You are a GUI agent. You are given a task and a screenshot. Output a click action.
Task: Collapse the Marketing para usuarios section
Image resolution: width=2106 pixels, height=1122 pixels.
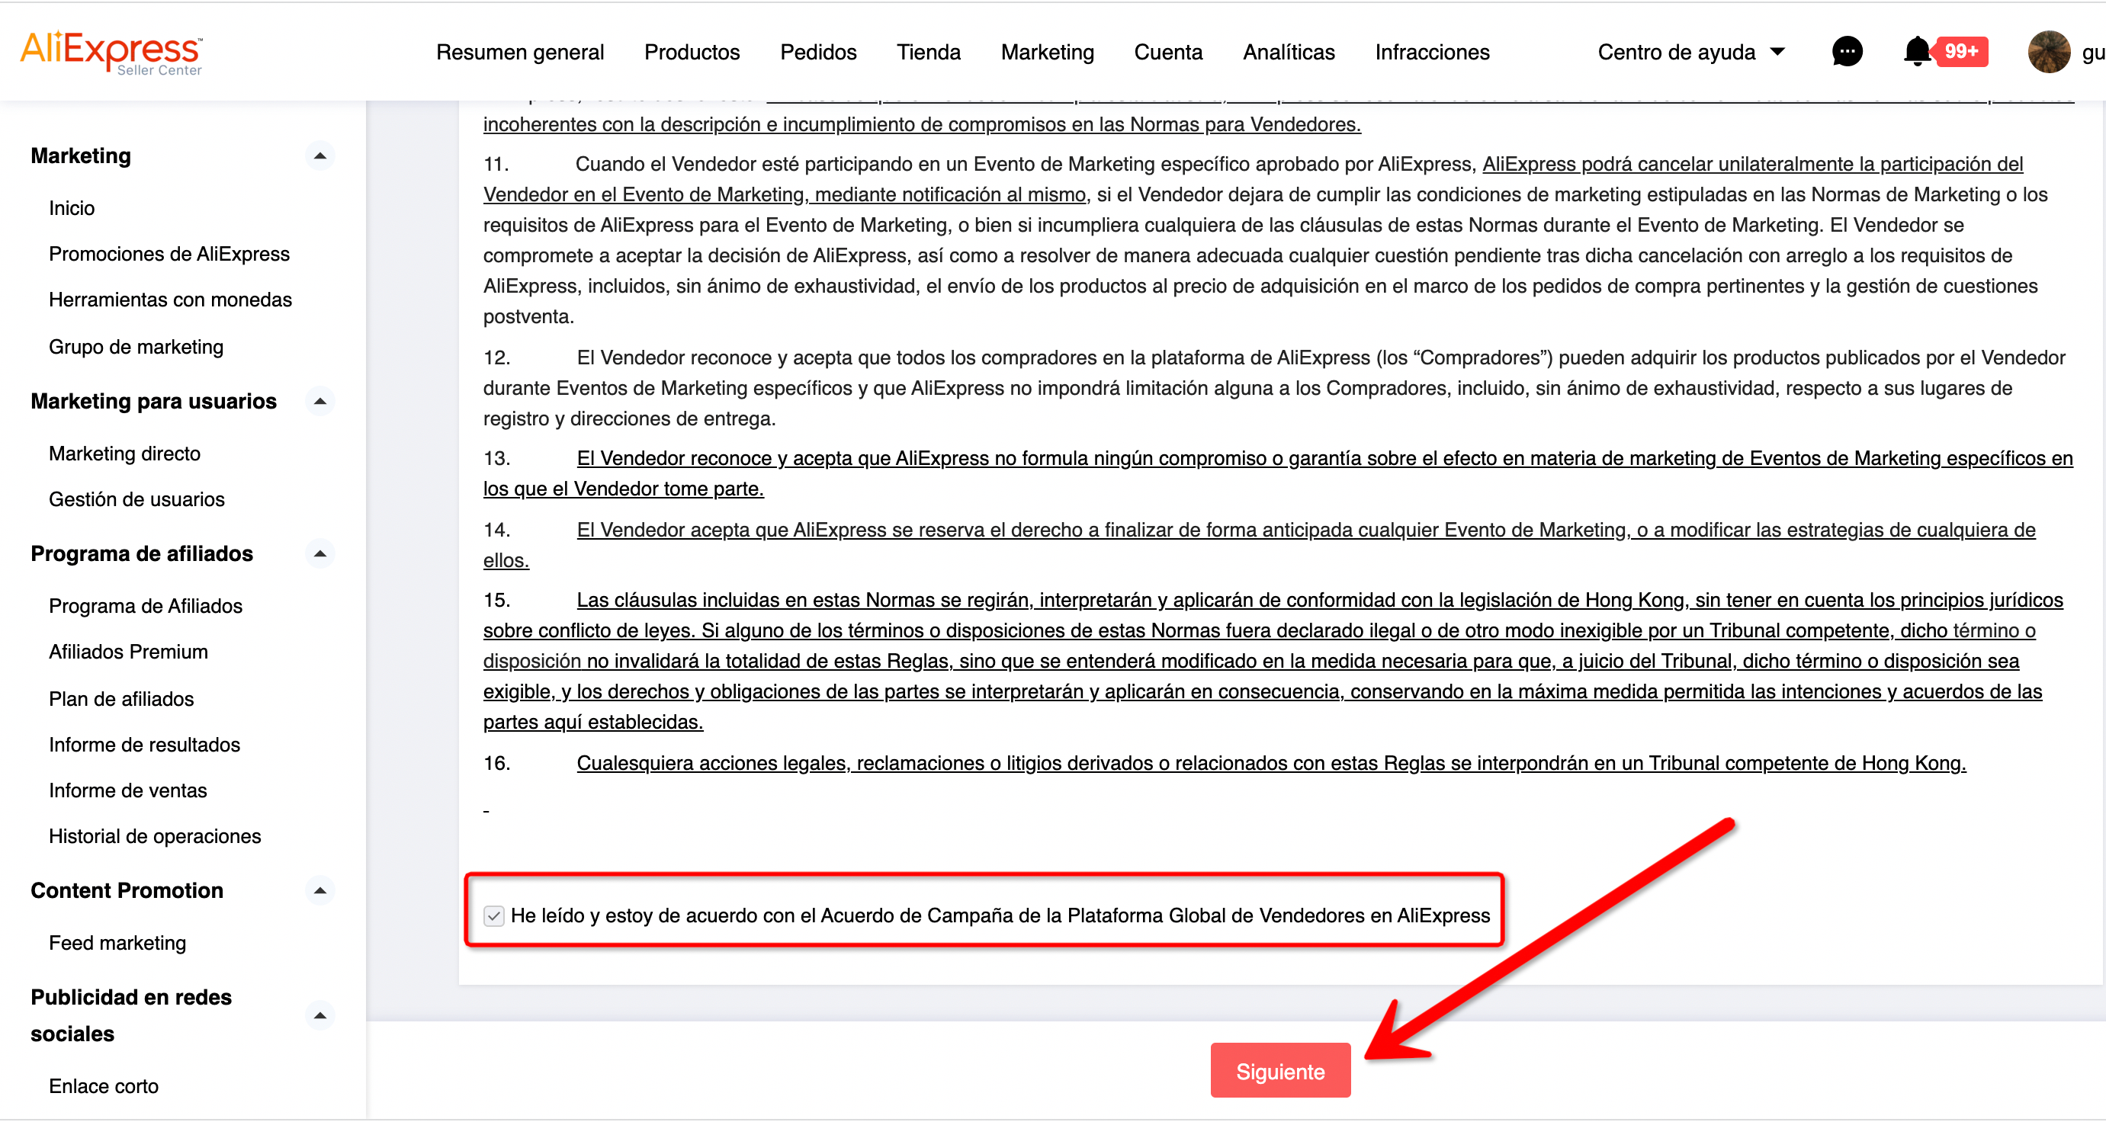[319, 401]
